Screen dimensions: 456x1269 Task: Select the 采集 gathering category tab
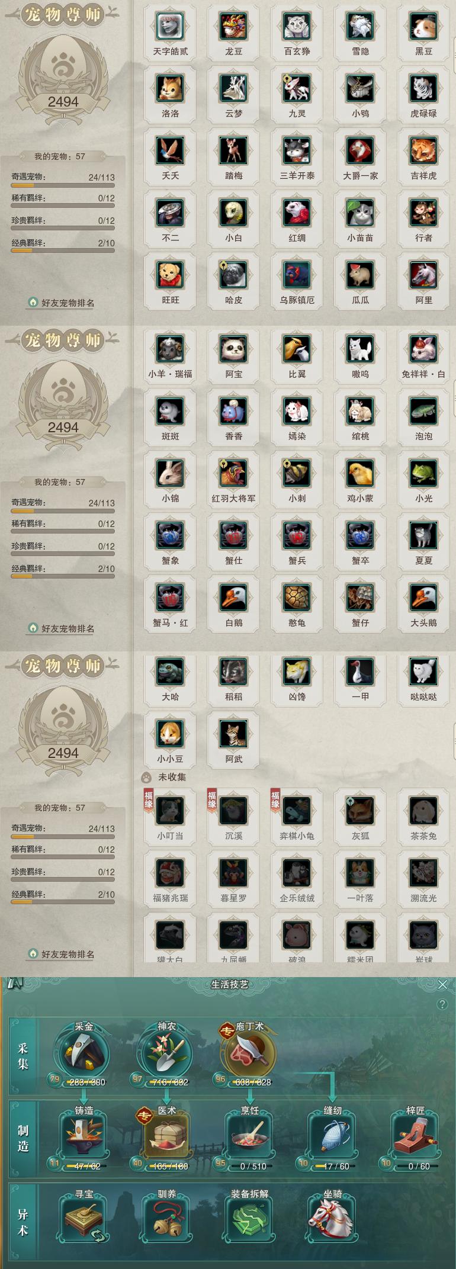pos(23,1056)
